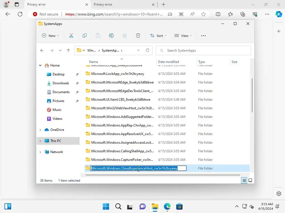Screen dimensions: 285x213
Task: Expand the OneDrive tree node
Action: point(40,130)
